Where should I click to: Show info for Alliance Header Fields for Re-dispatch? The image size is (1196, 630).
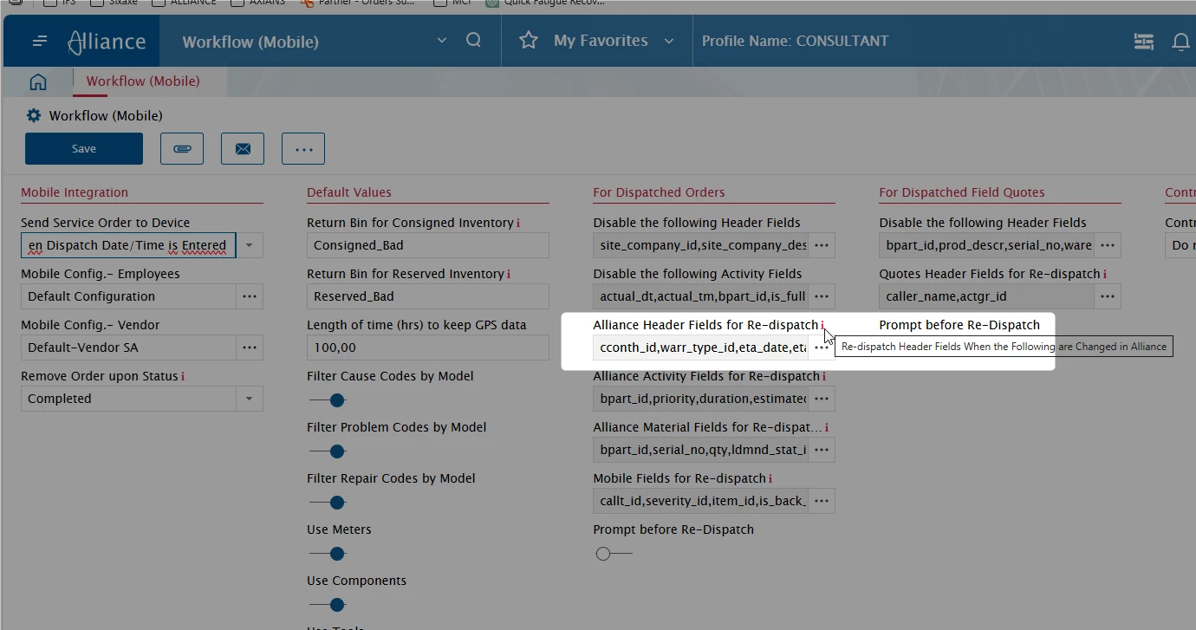tap(822, 325)
